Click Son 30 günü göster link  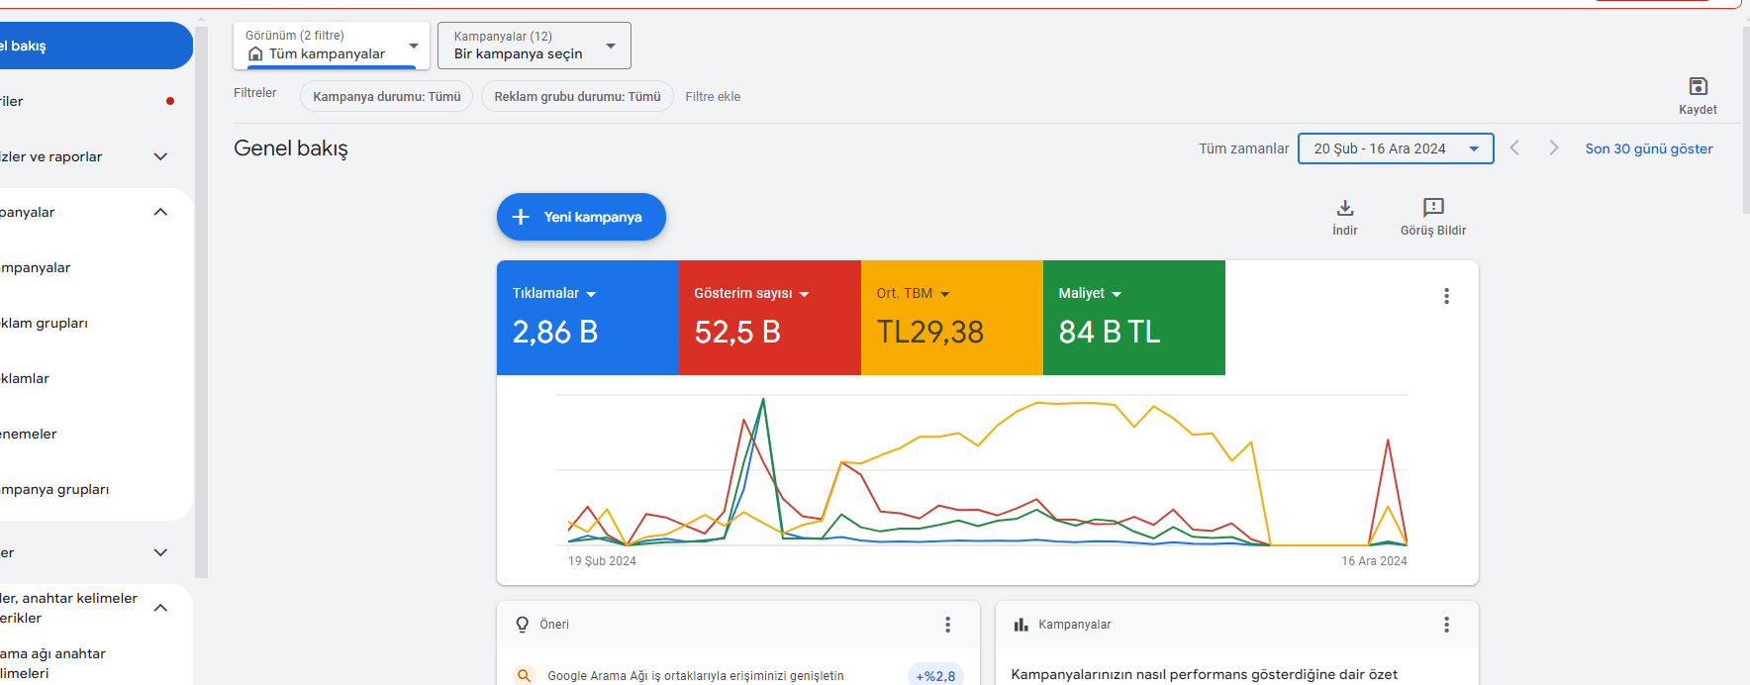pyautogui.click(x=1649, y=148)
